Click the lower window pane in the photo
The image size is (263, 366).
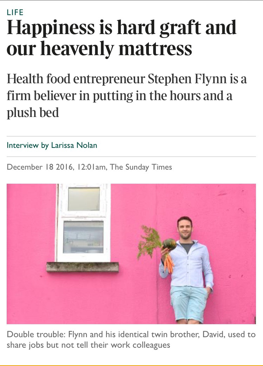(83, 237)
